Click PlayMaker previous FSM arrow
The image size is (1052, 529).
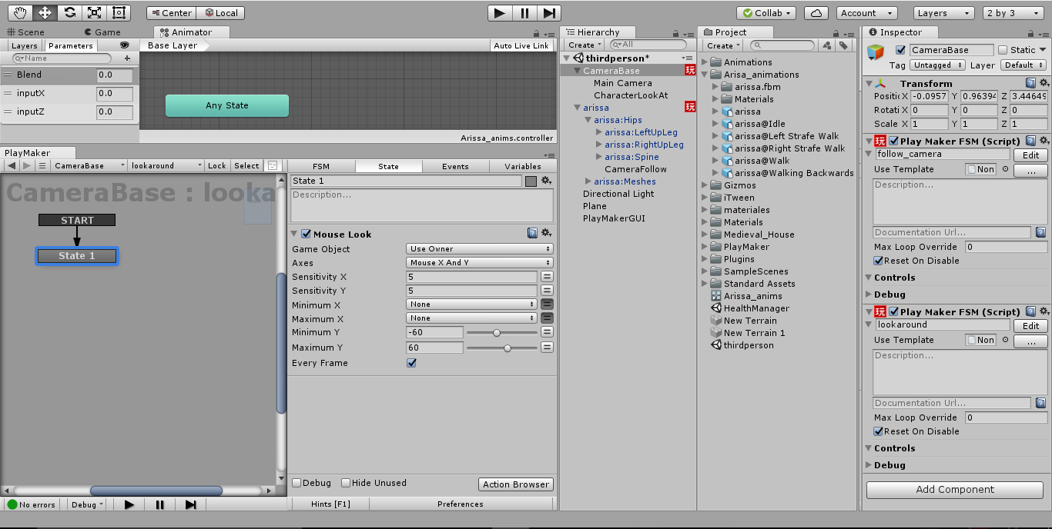point(12,165)
